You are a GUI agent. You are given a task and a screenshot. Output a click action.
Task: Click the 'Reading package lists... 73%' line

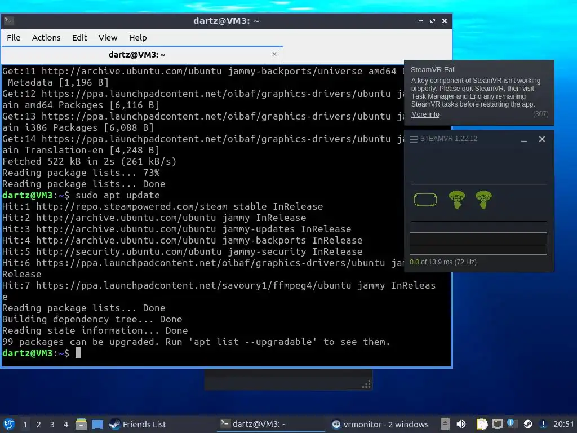tap(81, 173)
